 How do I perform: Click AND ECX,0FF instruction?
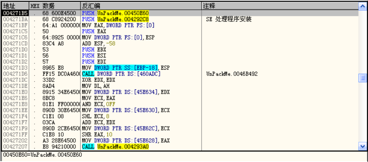point(99,104)
